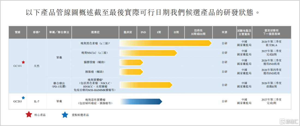Click the 單藥 cell in the GC203 row
This screenshot has height=126, width=300.
(x=59, y=102)
